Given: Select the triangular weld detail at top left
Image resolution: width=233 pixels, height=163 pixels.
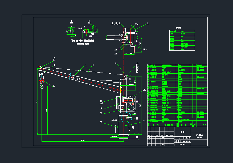Looking at the screenshot, I should [x=71, y=32].
